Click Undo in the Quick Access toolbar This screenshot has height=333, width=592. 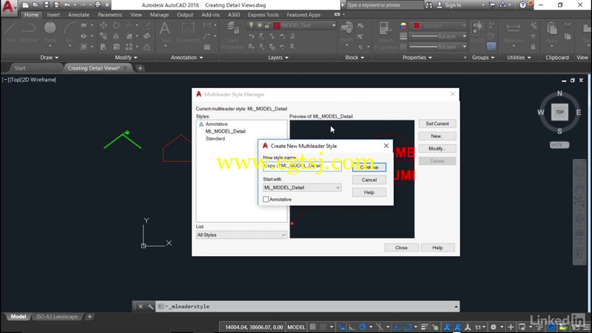click(67, 5)
